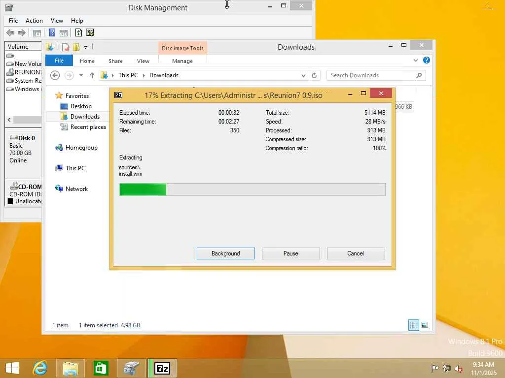Select the REUNION volume row in Disk Management
The image size is (505, 378).
[x=24, y=72]
